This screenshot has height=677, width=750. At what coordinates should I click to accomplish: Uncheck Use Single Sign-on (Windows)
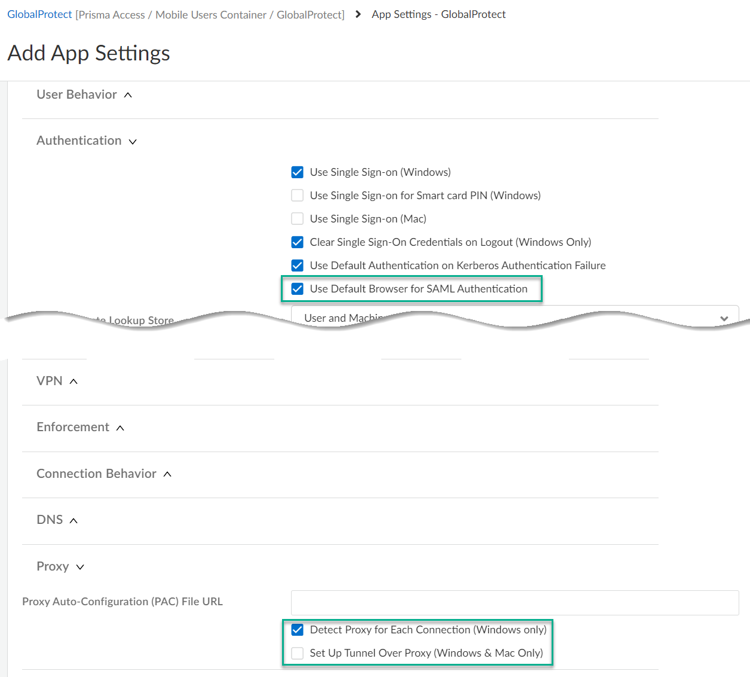coord(297,172)
